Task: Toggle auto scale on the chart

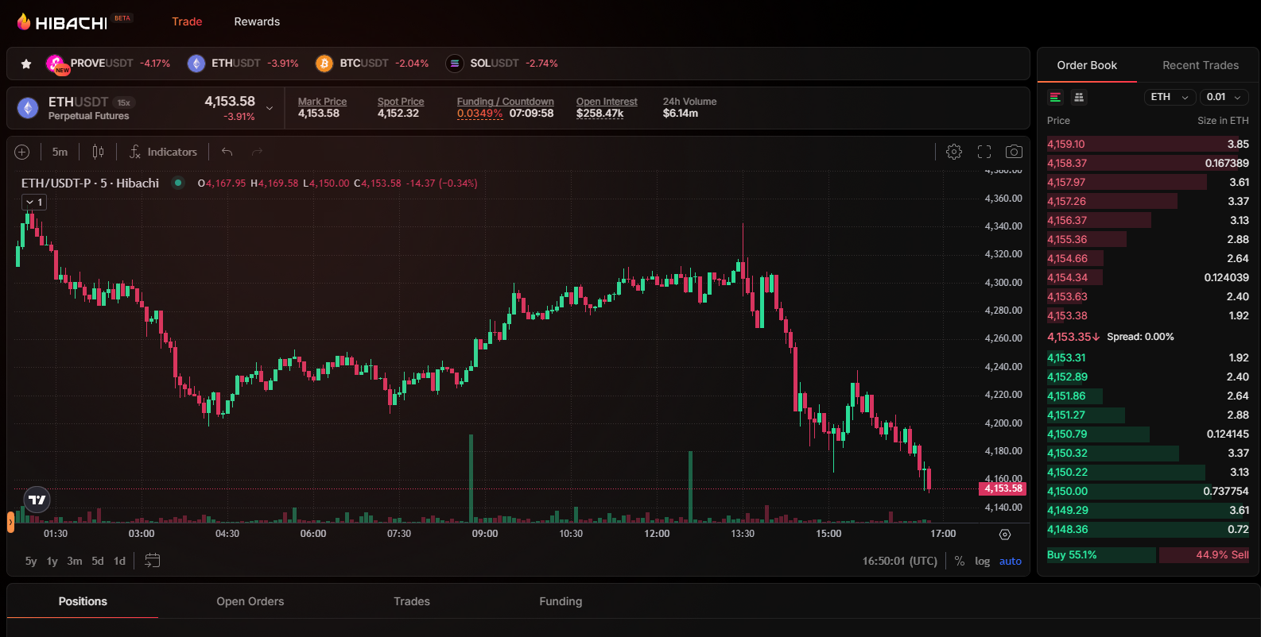Action: tap(1011, 561)
